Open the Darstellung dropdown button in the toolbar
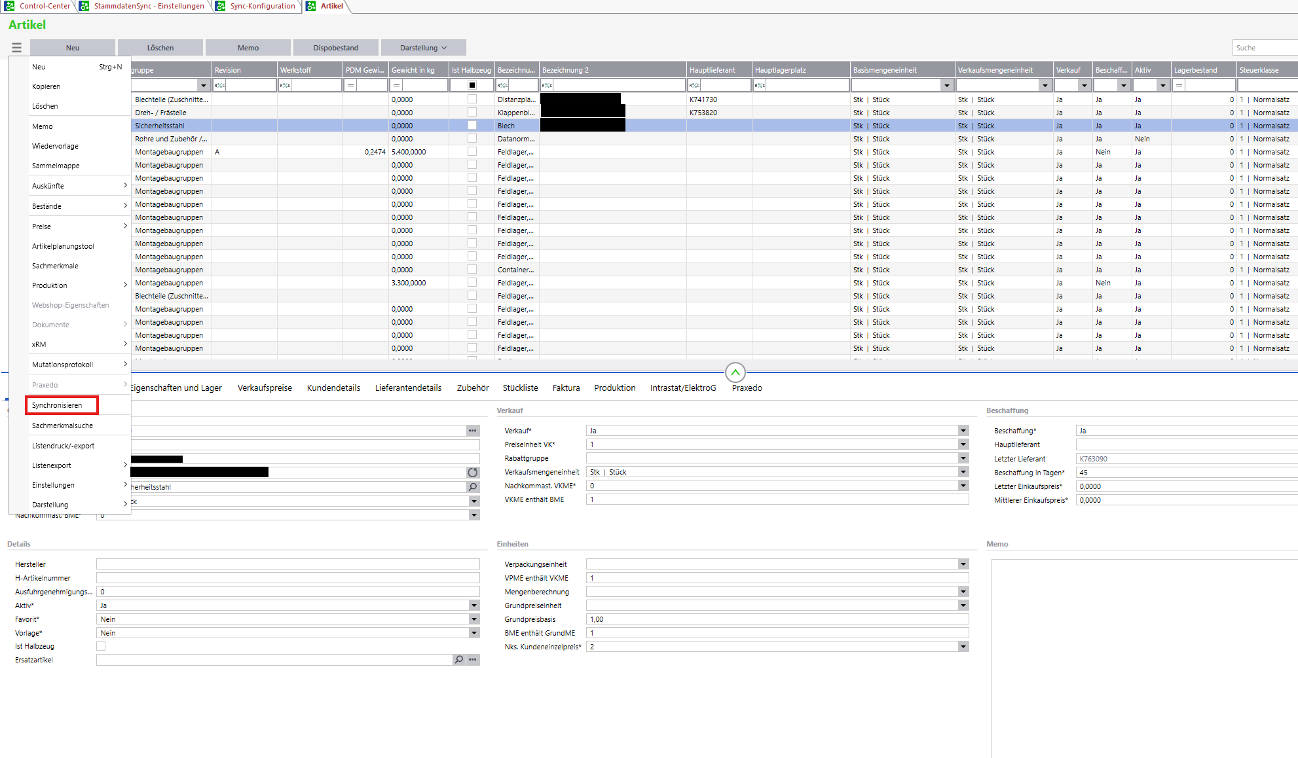This screenshot has height=758, width=1298. coord(423,48)
